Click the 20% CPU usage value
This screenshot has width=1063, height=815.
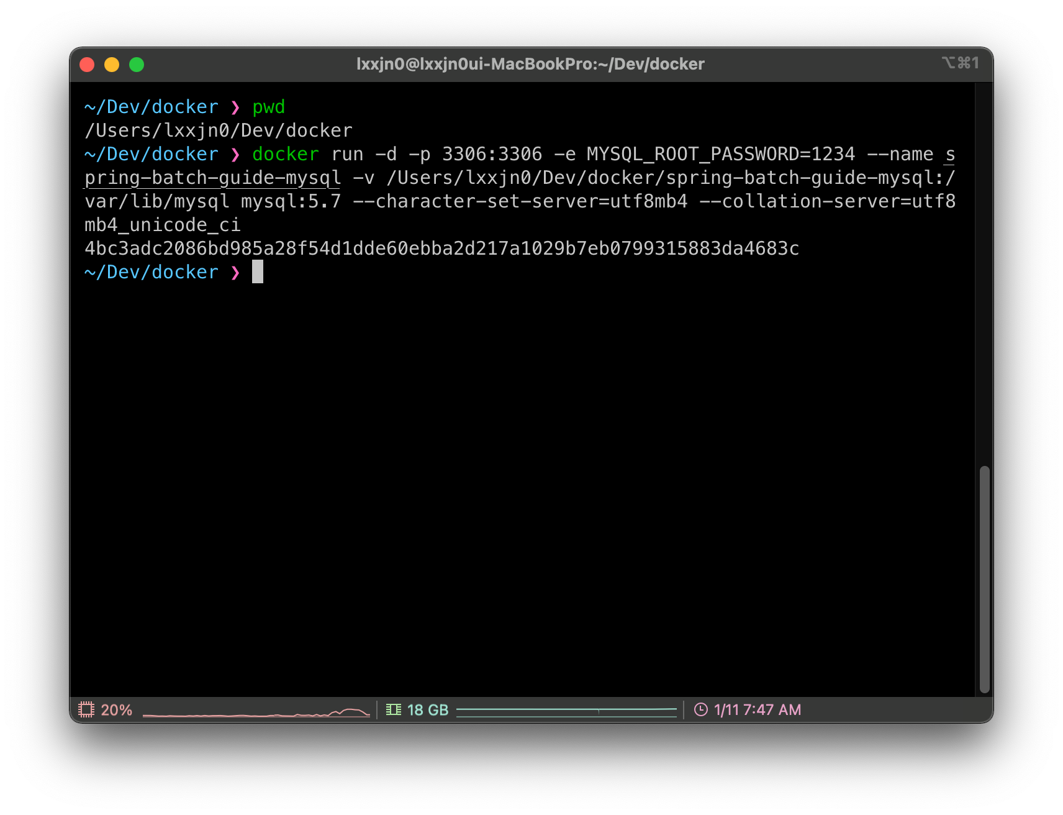[x=117, y=709]
